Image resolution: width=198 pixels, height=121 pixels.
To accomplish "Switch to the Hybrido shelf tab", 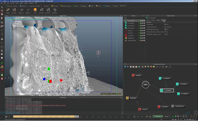I will (x=23, y=6).
